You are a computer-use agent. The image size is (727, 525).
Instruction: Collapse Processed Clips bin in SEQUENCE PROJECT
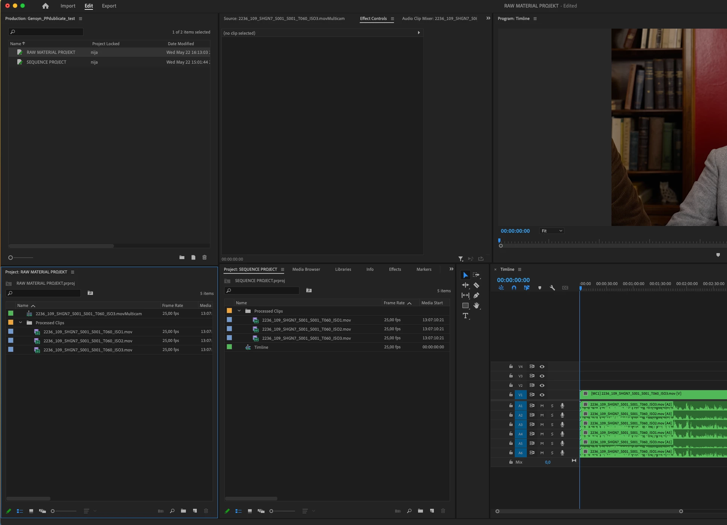[x=239, y=311]
